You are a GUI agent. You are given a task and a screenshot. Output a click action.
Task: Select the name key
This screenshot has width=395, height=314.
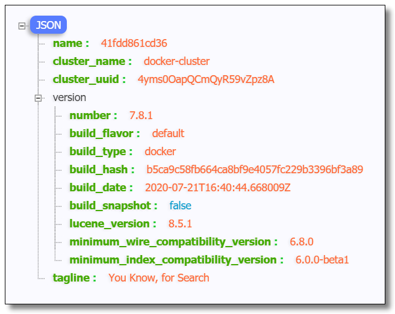coord(68,43)
